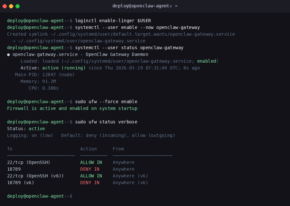Select the CPU value 0.388s
Viewport: 290px width, 206px height.
click(x=50, y=88)
